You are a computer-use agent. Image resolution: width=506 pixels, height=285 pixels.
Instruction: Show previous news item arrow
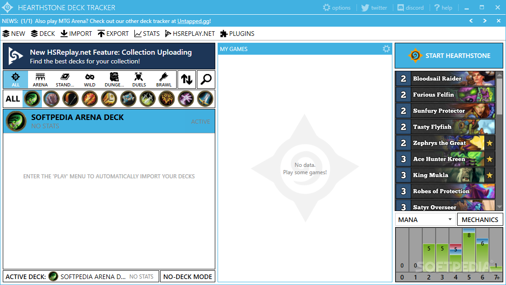[x=471, y=21]
